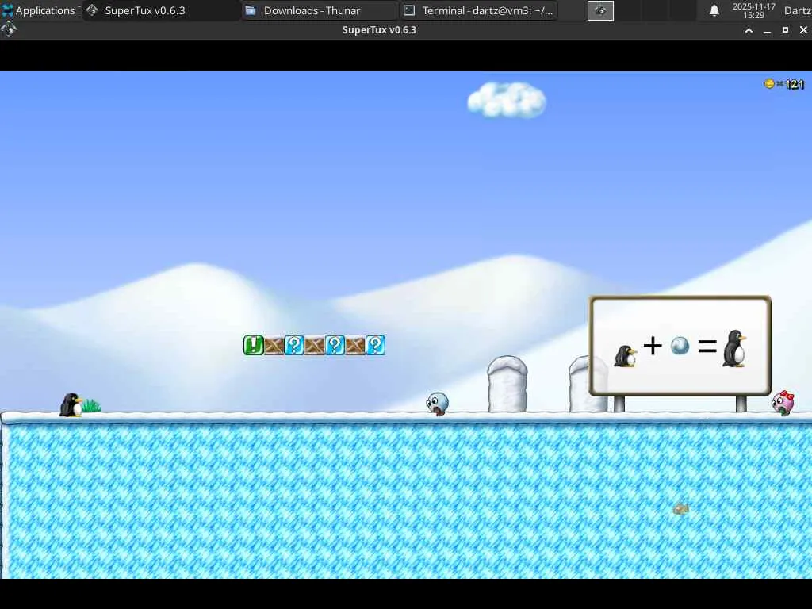Click the SuperTux icon in the taskbar

(x=92, y=10)
